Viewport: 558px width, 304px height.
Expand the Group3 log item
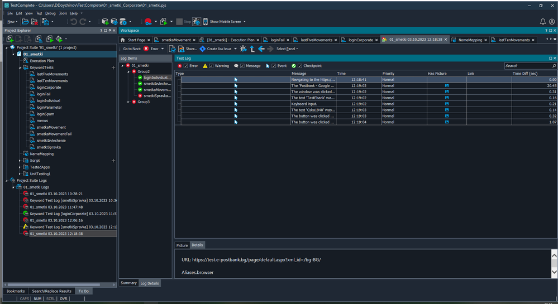[x=128, y=102]
